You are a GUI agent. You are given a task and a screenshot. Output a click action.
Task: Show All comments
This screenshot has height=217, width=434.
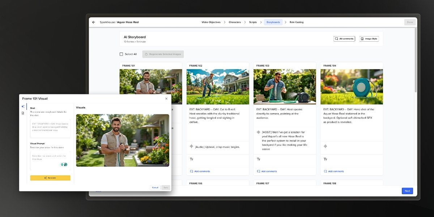click(344, 39)
